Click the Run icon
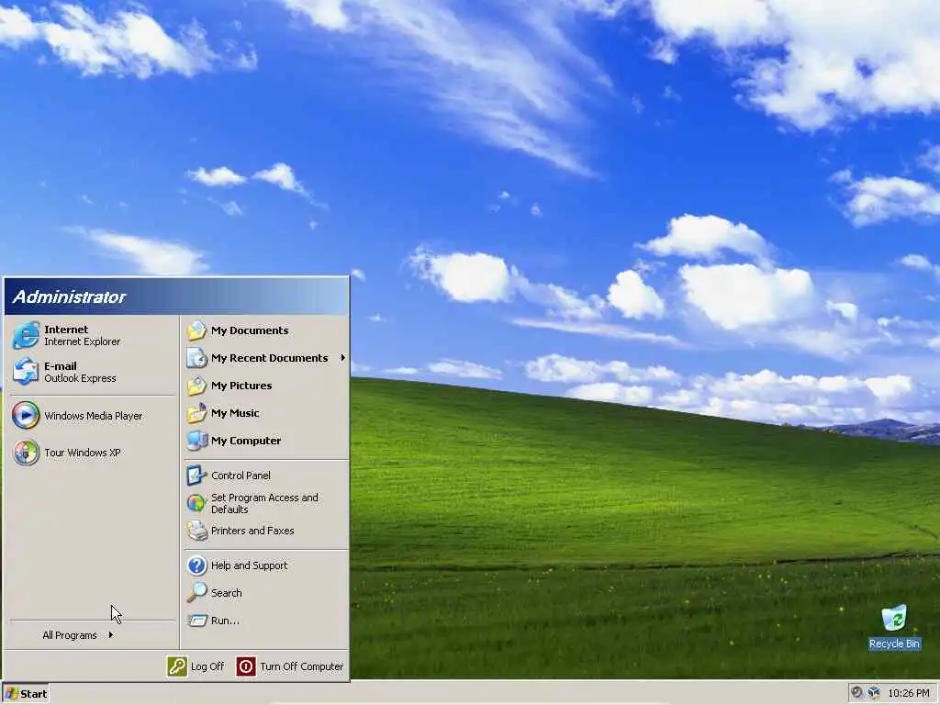940x705 pixels. tap(196, 621)
